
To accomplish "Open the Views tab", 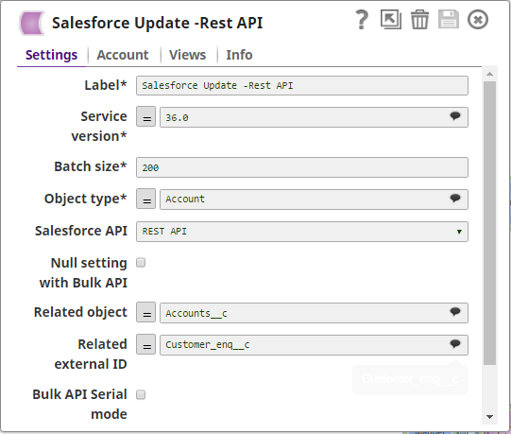I will tap(187, 55).
